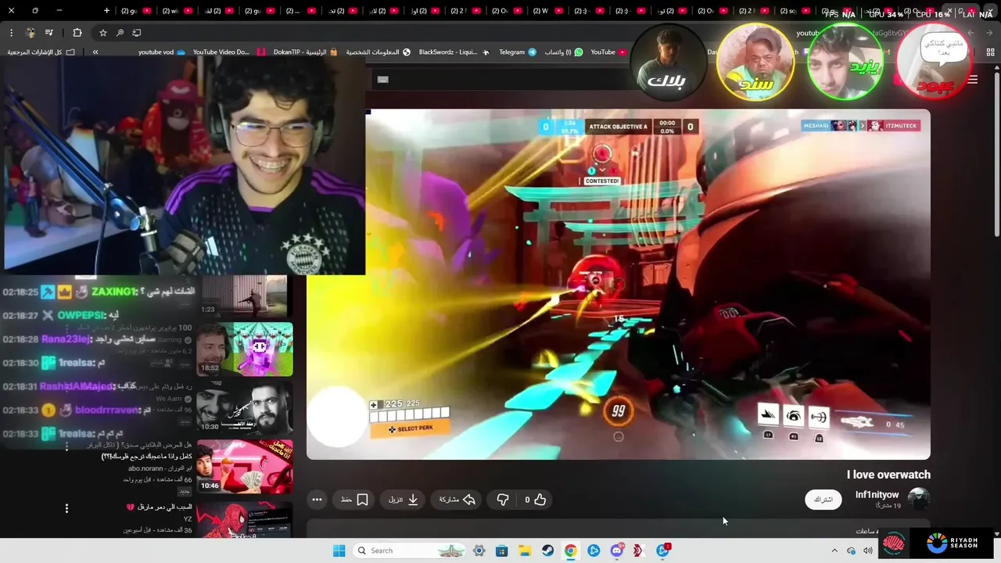Open a new tab with plus button
Image resolution: width=1001 pixels, height=563 pixels.
(x=106, y=11)
